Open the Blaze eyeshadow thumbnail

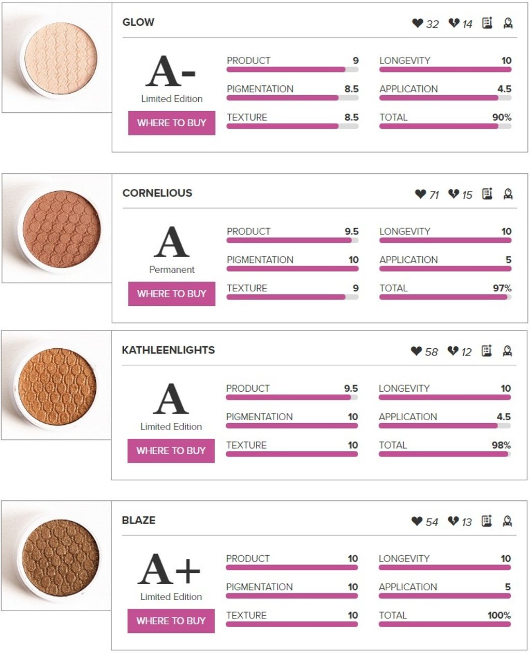point(56,556)
